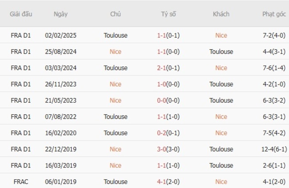Click the date 16/03/2019
The width and height of the screenshot is (289, 188).
pos(60,165)
